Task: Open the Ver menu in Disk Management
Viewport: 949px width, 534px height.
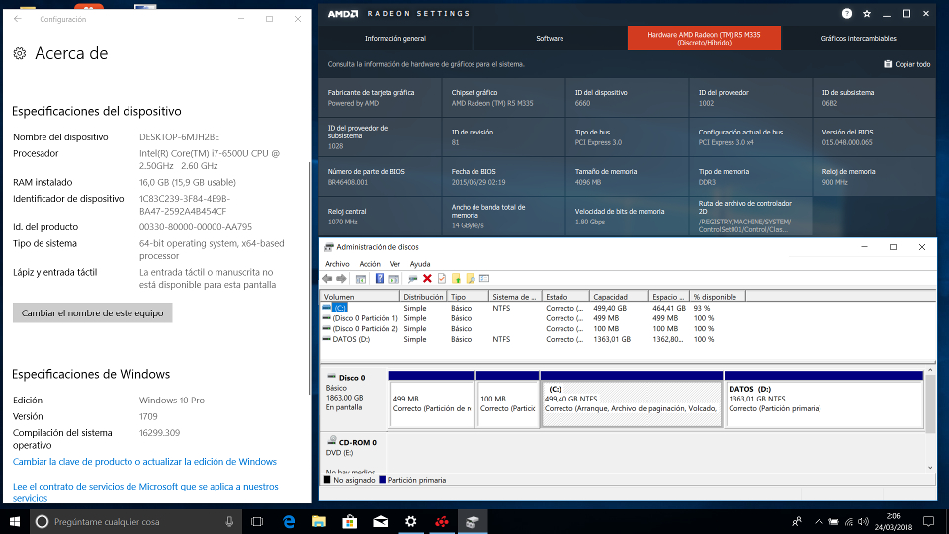Action: (x=395, y=264)
